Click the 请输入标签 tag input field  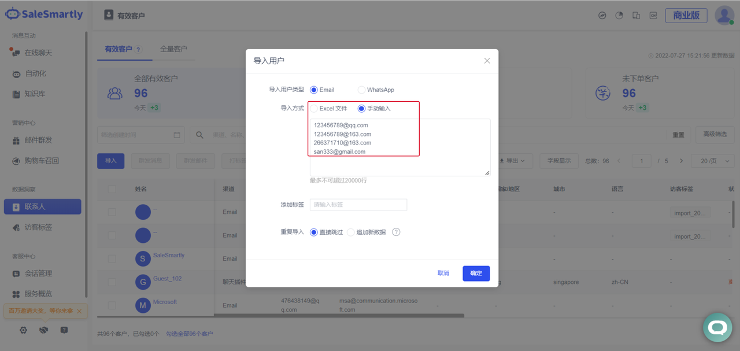pos(358,205)
